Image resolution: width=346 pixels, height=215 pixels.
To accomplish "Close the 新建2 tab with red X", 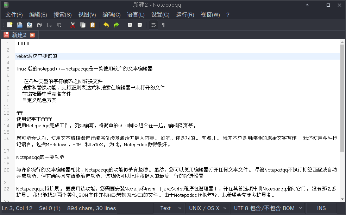I will pos(32,35).
